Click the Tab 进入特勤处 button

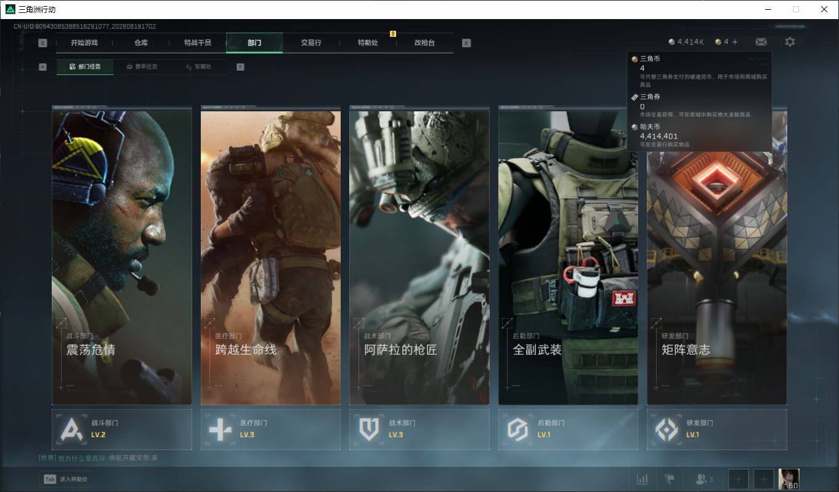pos(66,479)
